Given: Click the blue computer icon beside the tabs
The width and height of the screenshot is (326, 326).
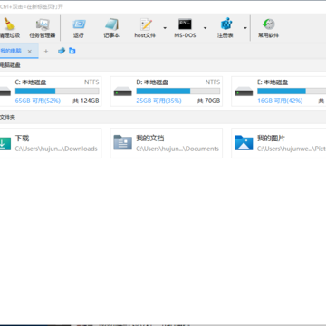Looking at the screenshot, I should [62, 51].
